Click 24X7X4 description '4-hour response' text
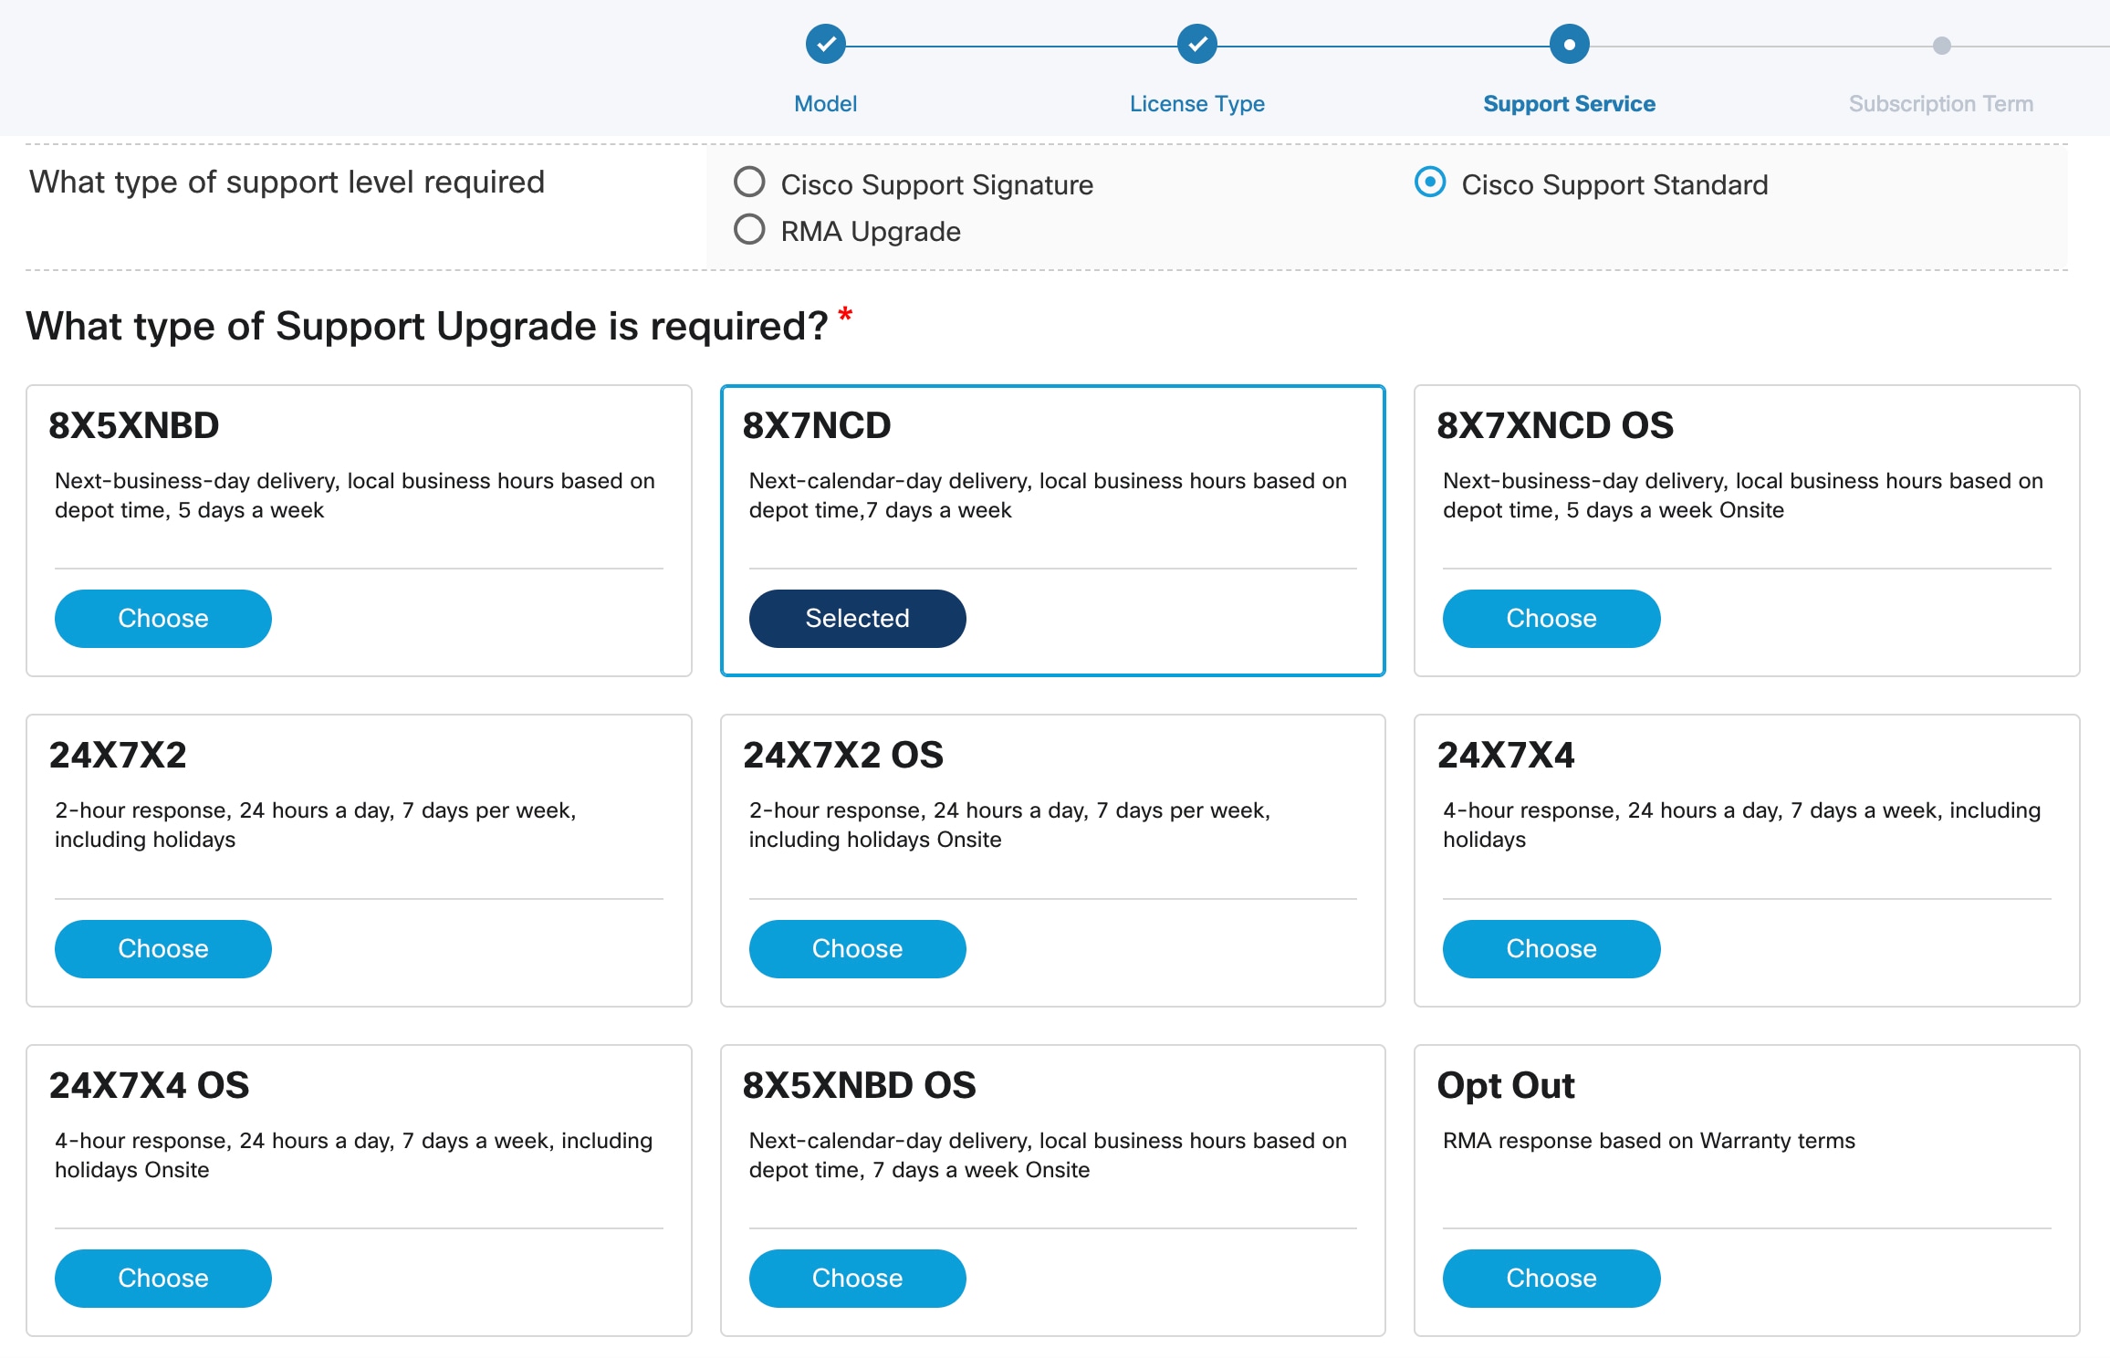The width and height of the screenshot is (2110, 1358). click(1741, 825)
